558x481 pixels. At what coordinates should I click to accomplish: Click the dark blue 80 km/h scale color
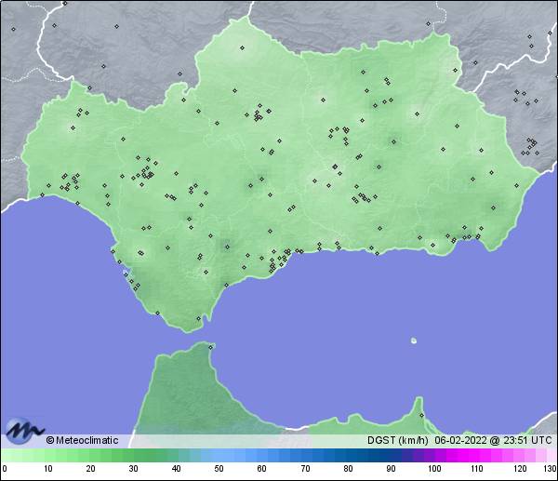(x=347, y=456)
